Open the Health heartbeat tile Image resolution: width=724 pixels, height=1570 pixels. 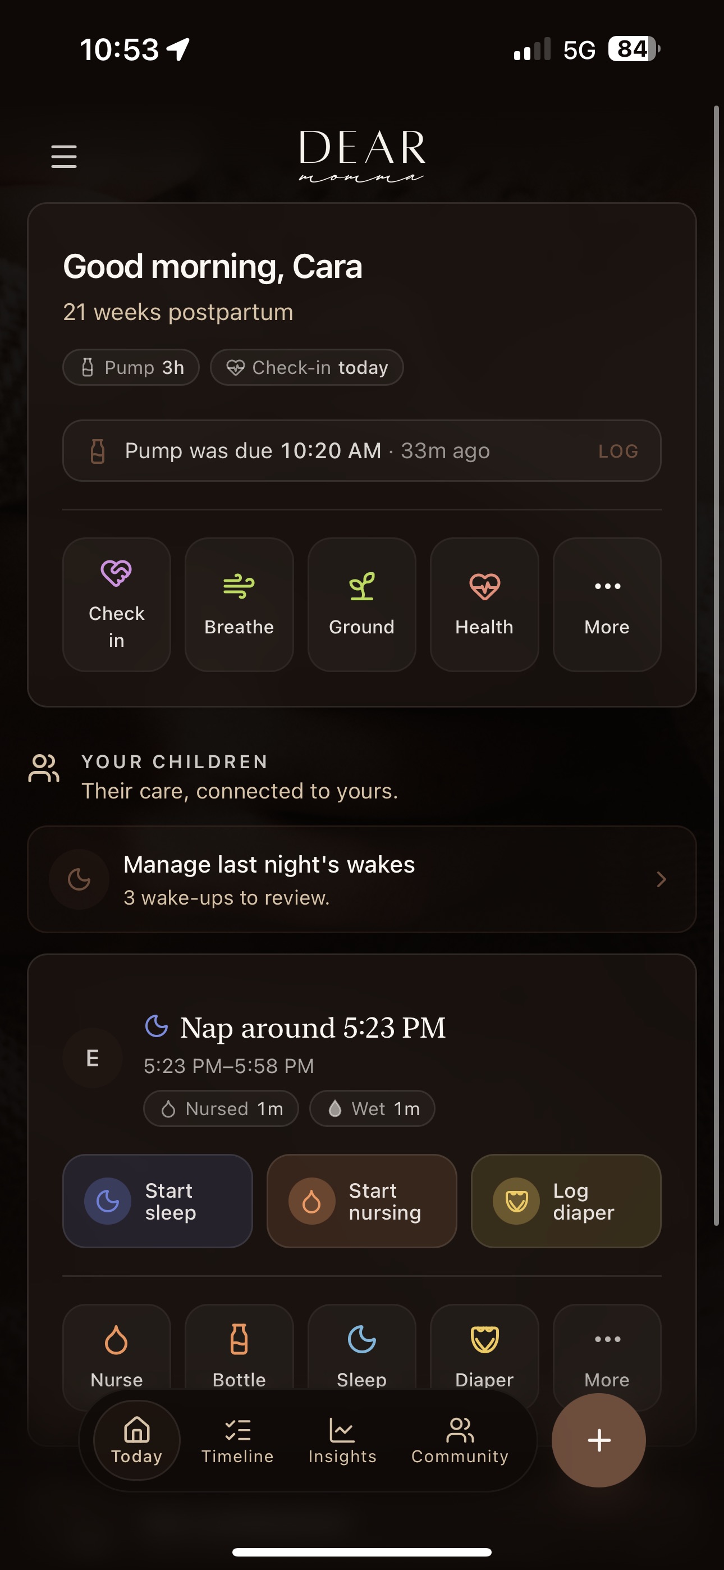[484, 604]
